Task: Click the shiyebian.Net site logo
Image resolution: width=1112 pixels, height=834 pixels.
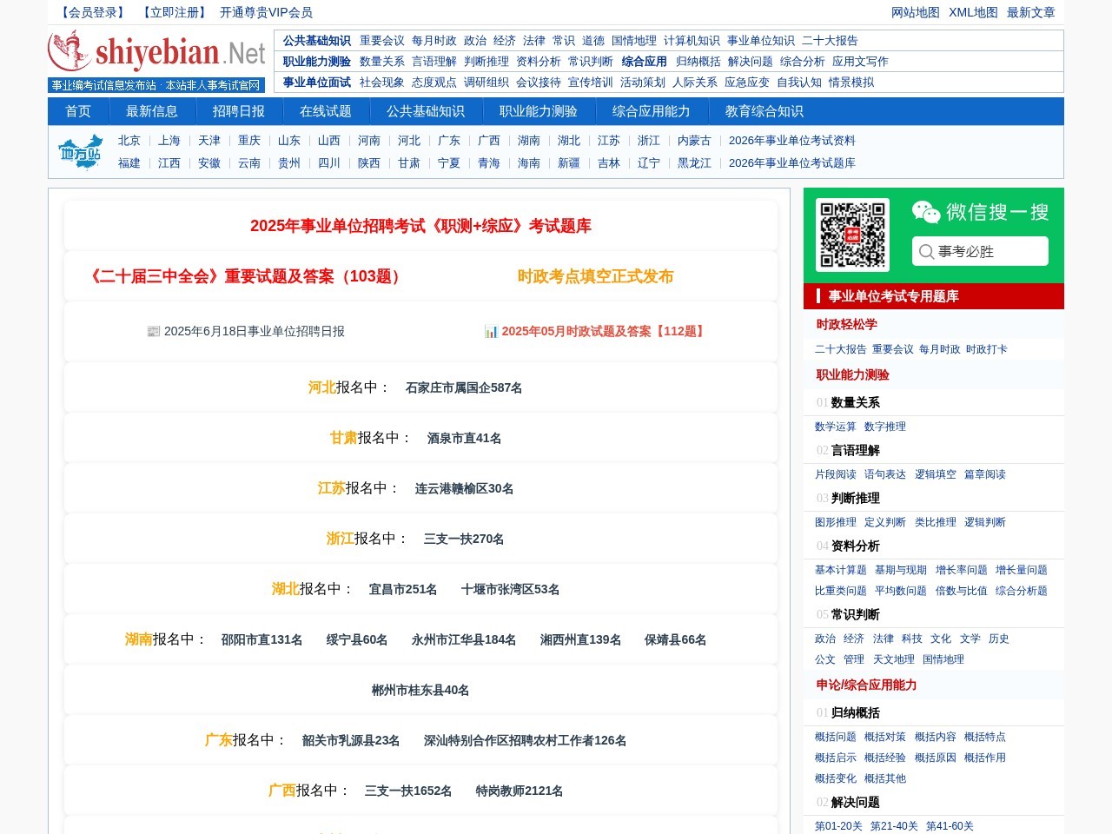Action: coord(156,61)
